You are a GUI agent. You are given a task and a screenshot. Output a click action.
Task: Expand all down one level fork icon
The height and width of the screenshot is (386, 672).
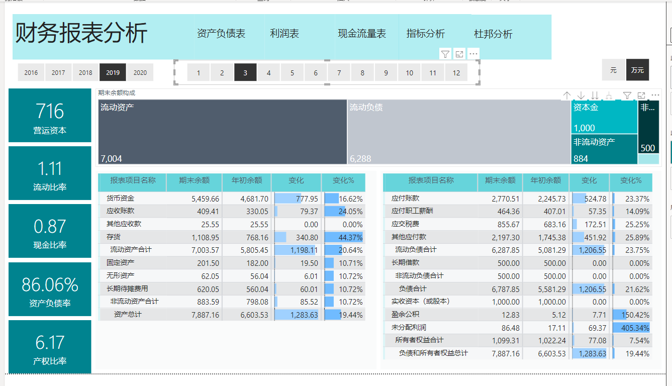click(x=609, y=95)
